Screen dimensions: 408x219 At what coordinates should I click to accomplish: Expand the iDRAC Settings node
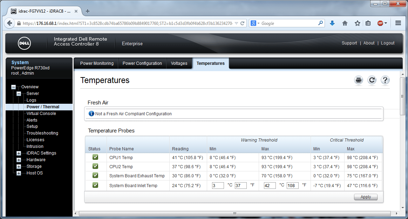tap(19, 153)
